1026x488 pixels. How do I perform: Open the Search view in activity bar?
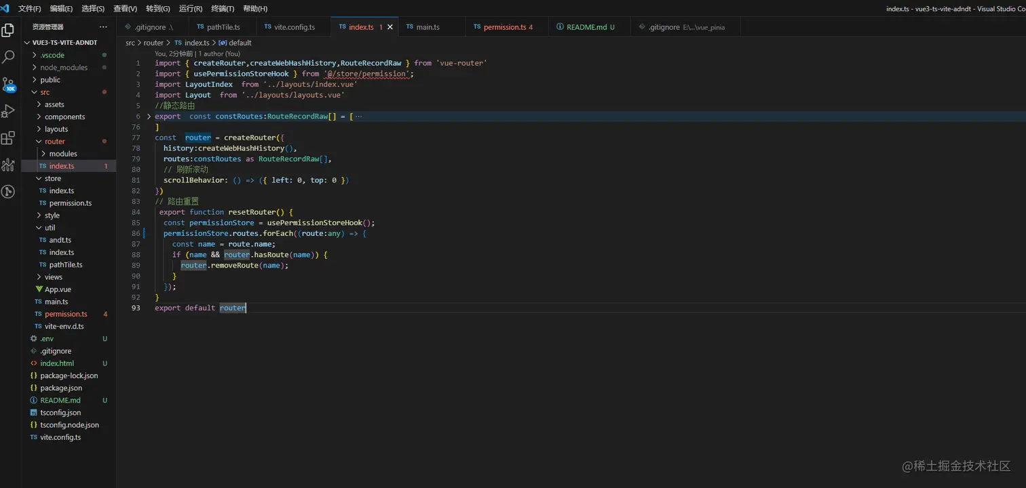(x=8, y=57)
